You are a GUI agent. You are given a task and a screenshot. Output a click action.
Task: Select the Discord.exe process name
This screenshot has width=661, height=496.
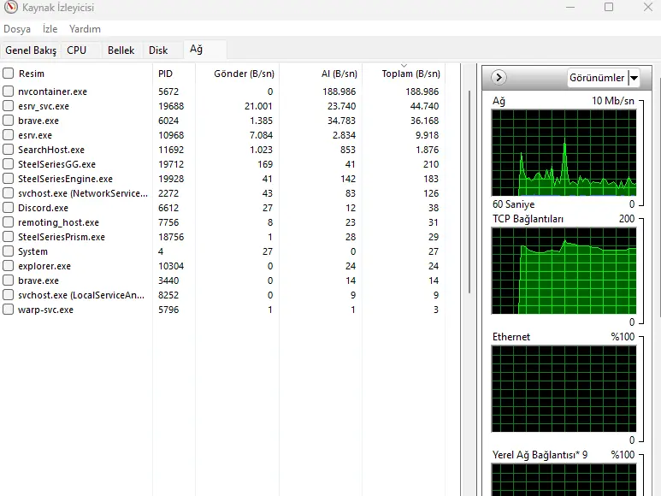43,208
